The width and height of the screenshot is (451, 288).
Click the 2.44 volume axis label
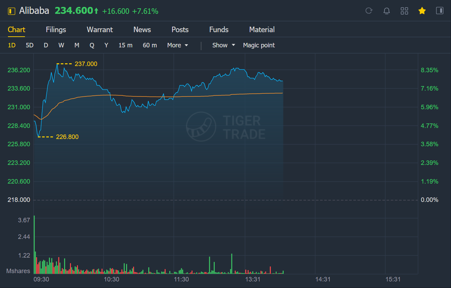(x=24, y=237)
